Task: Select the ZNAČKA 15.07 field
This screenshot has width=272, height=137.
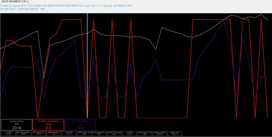Action: tap(129, 133)
